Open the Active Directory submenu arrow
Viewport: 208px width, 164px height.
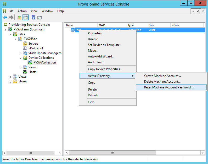pyautogui.click(x=133, y=76)
